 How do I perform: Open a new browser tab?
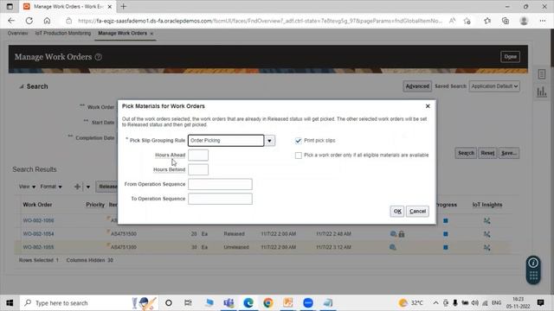pos(123,6)
